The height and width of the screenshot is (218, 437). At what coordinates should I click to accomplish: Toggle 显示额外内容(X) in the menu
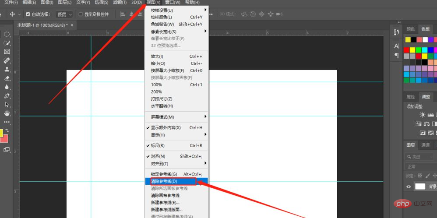(177, 128)
